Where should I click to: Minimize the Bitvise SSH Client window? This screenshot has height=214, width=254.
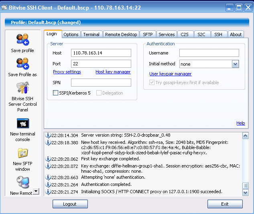(x=230, y=8)
